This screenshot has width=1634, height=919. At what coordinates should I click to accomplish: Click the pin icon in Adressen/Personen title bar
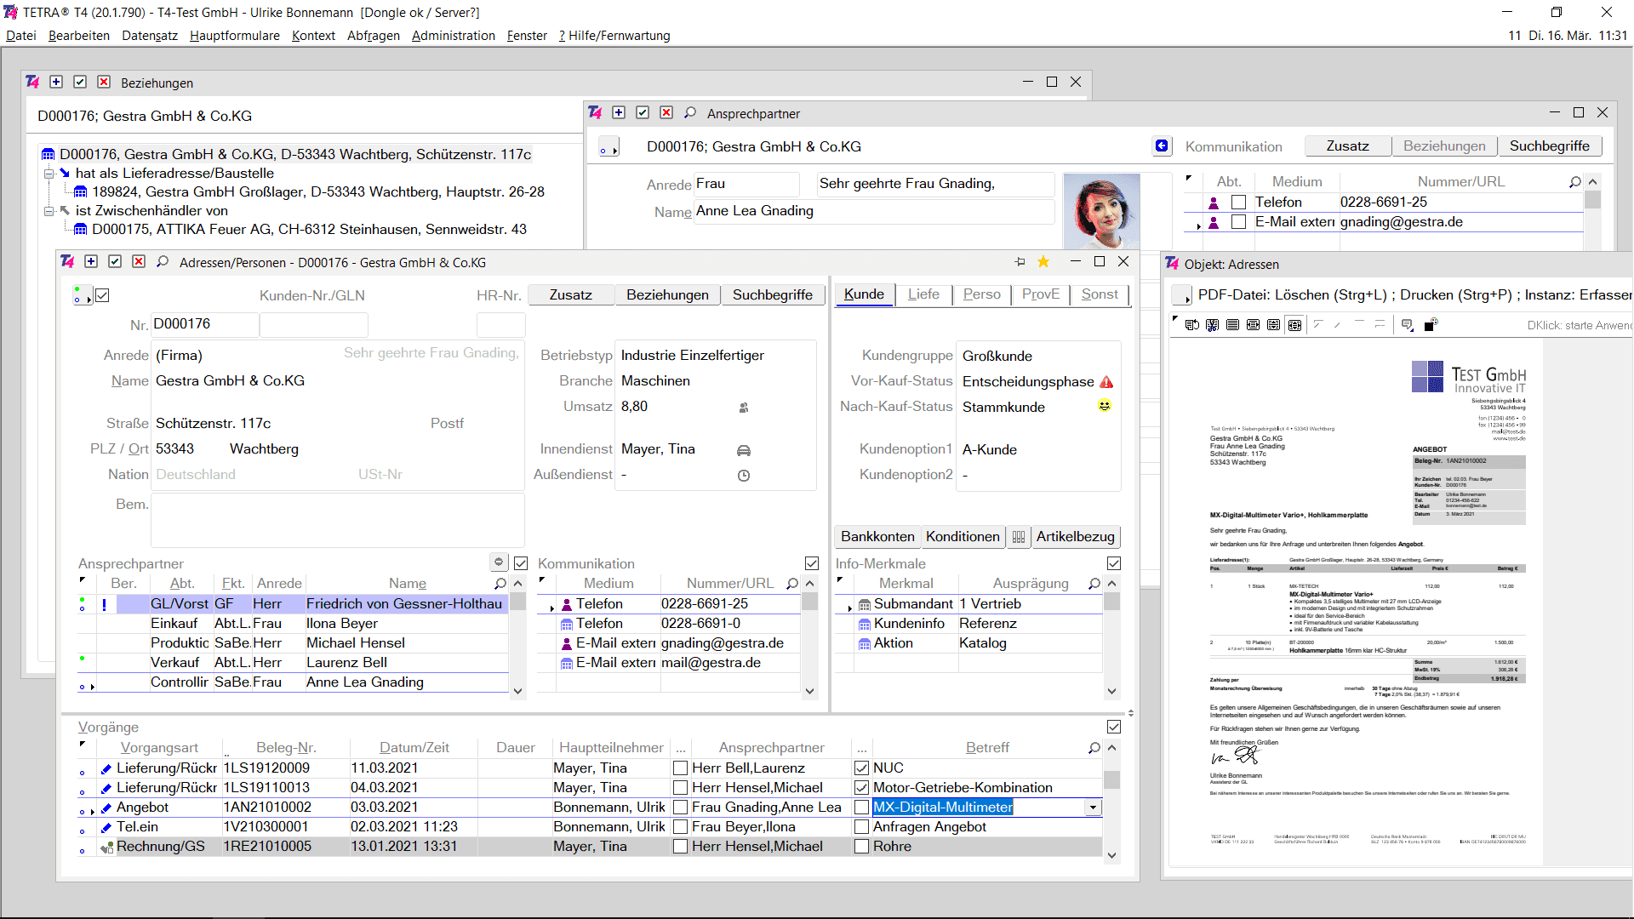(1020, 262)
